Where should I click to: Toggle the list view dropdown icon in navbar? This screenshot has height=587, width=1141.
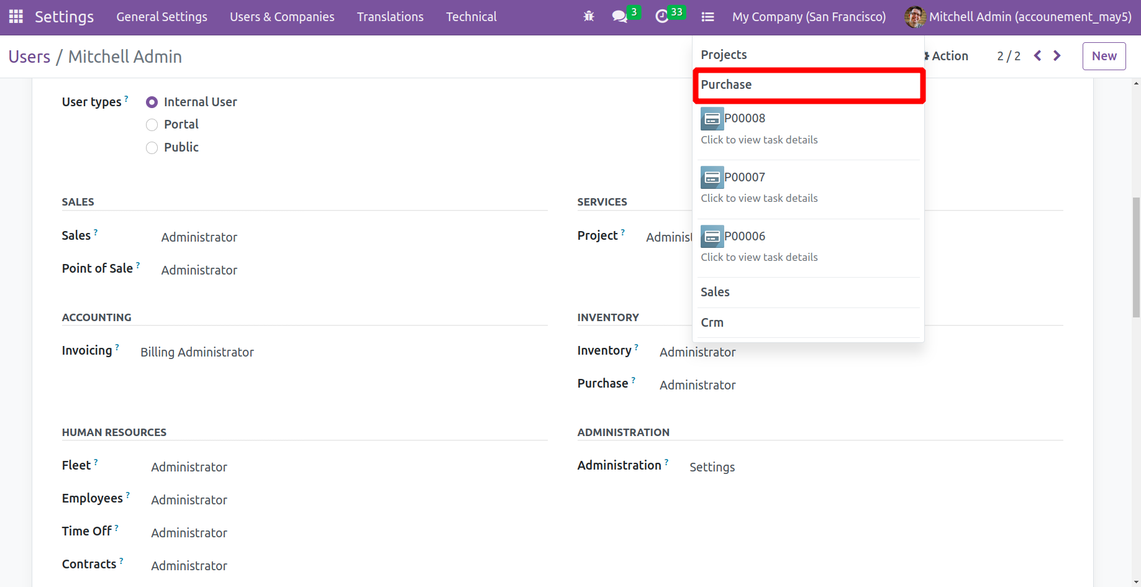point(707,17)
